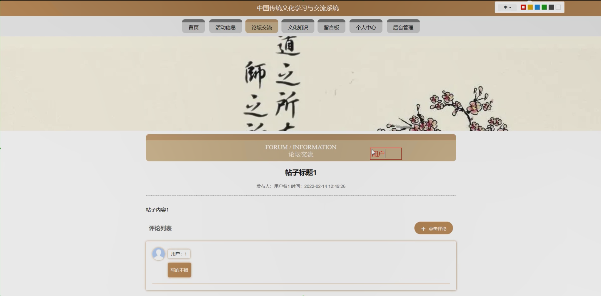Click the 点击评论 button
Screen dimensions: 601x296
[x=434, y=228]
